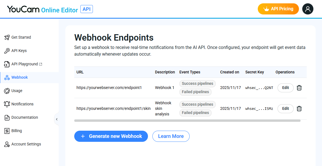
Task: Open Notifications bell icon
Action: [x=7, y=104]
